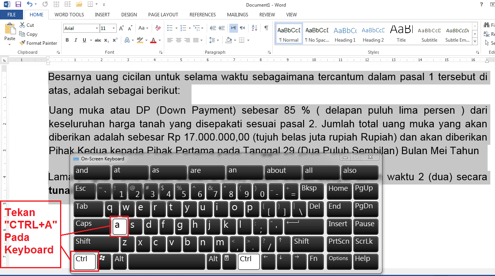This screenshot has width=495, height=276.
Task: Toggle left-to-right text direction button
Action: click(233, 28)
